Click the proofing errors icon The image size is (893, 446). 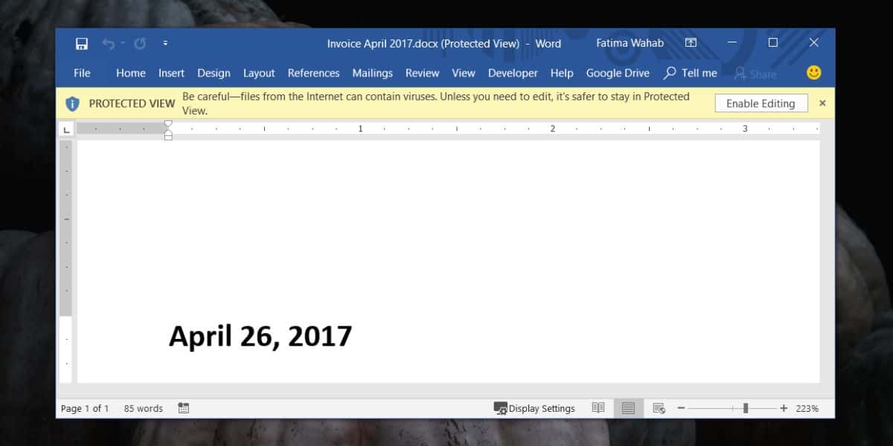coord(182,407)
